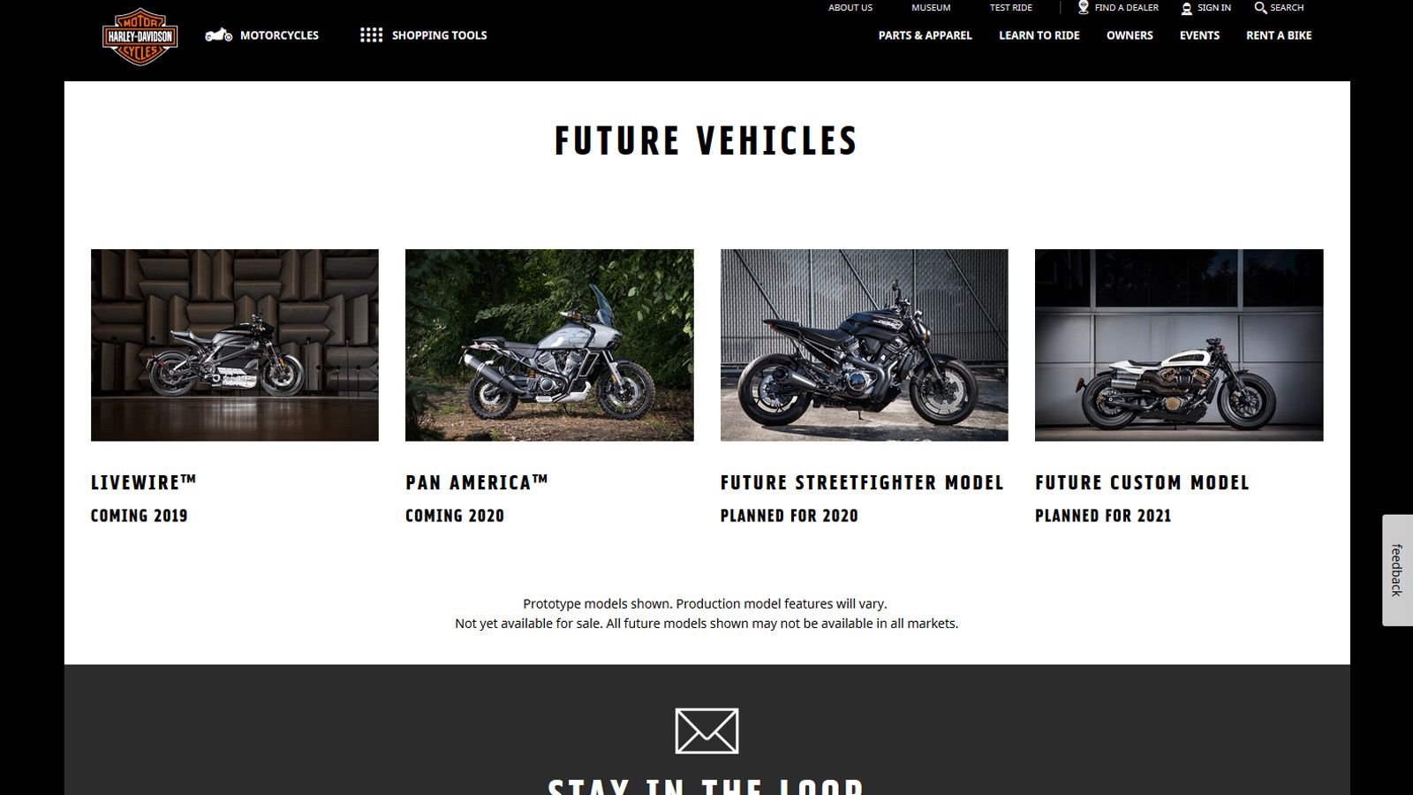Open the Owners section
The width and height of the screenshot is (1413, 795).
1130,35
